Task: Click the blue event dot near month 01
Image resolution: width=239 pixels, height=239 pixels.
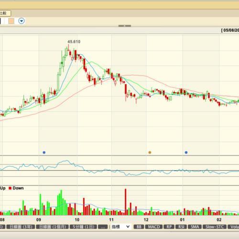Action: tap(186, 152)
